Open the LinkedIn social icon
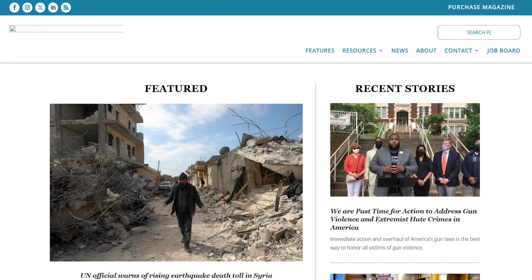The image size is (532, 280). pos(53,7)
